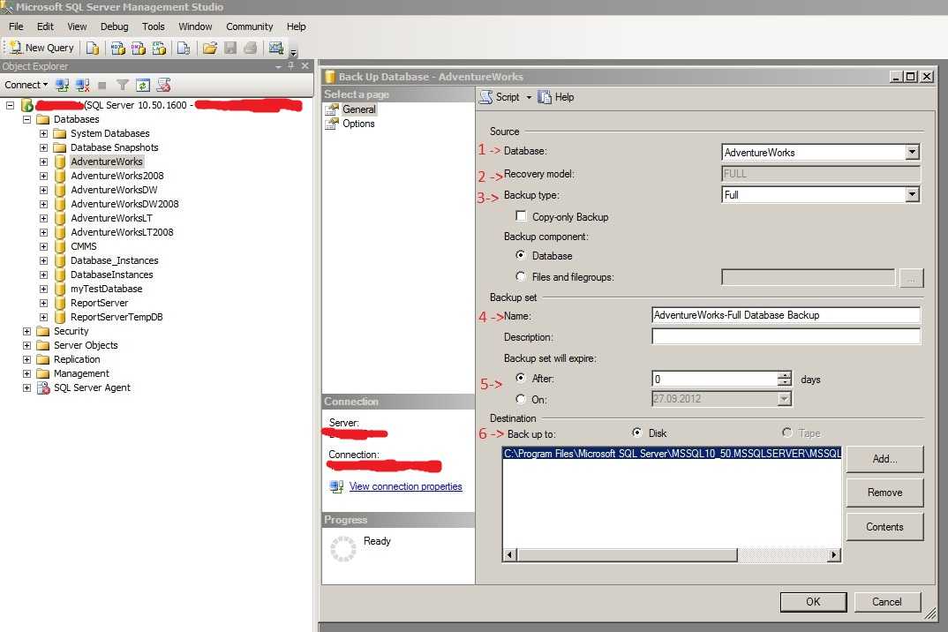Click the backup set Name input field
The image size is (948, 632).
[786, 315]
